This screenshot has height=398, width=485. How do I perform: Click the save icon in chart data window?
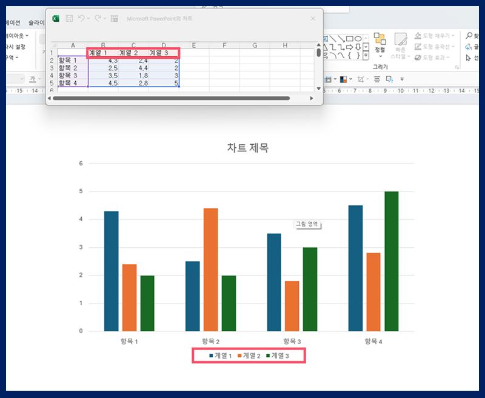(69, 19)
